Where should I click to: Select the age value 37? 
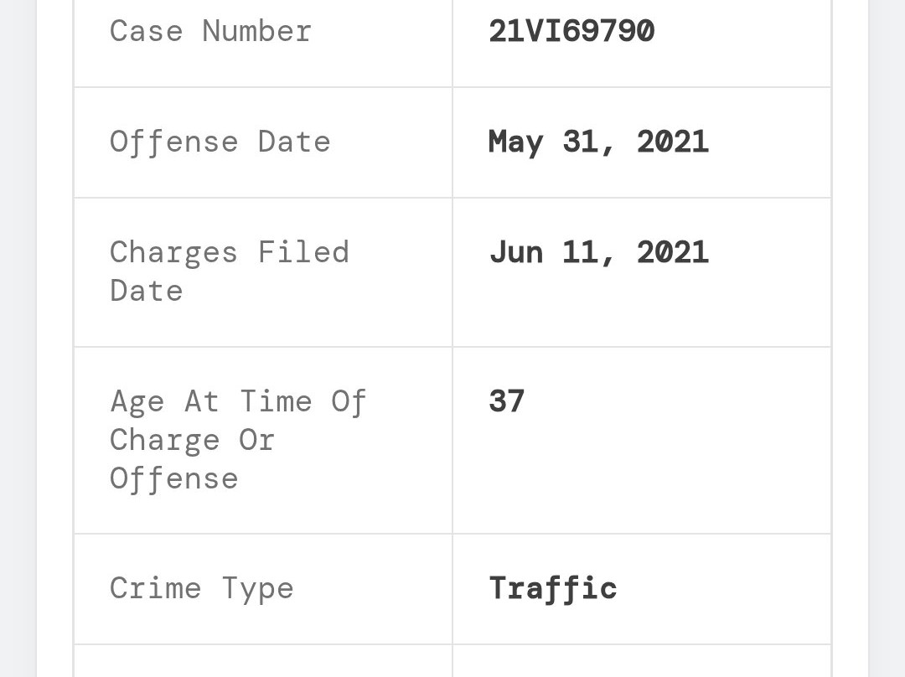(x=506, y=401)
